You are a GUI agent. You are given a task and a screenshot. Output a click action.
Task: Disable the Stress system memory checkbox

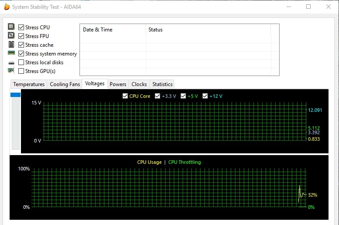pos(21,54)
